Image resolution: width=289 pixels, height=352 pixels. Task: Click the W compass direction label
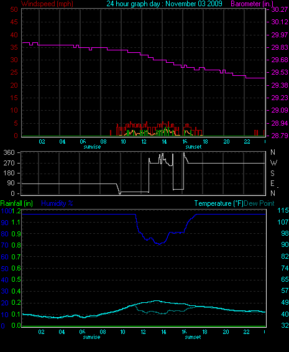[x=273, y=163]
